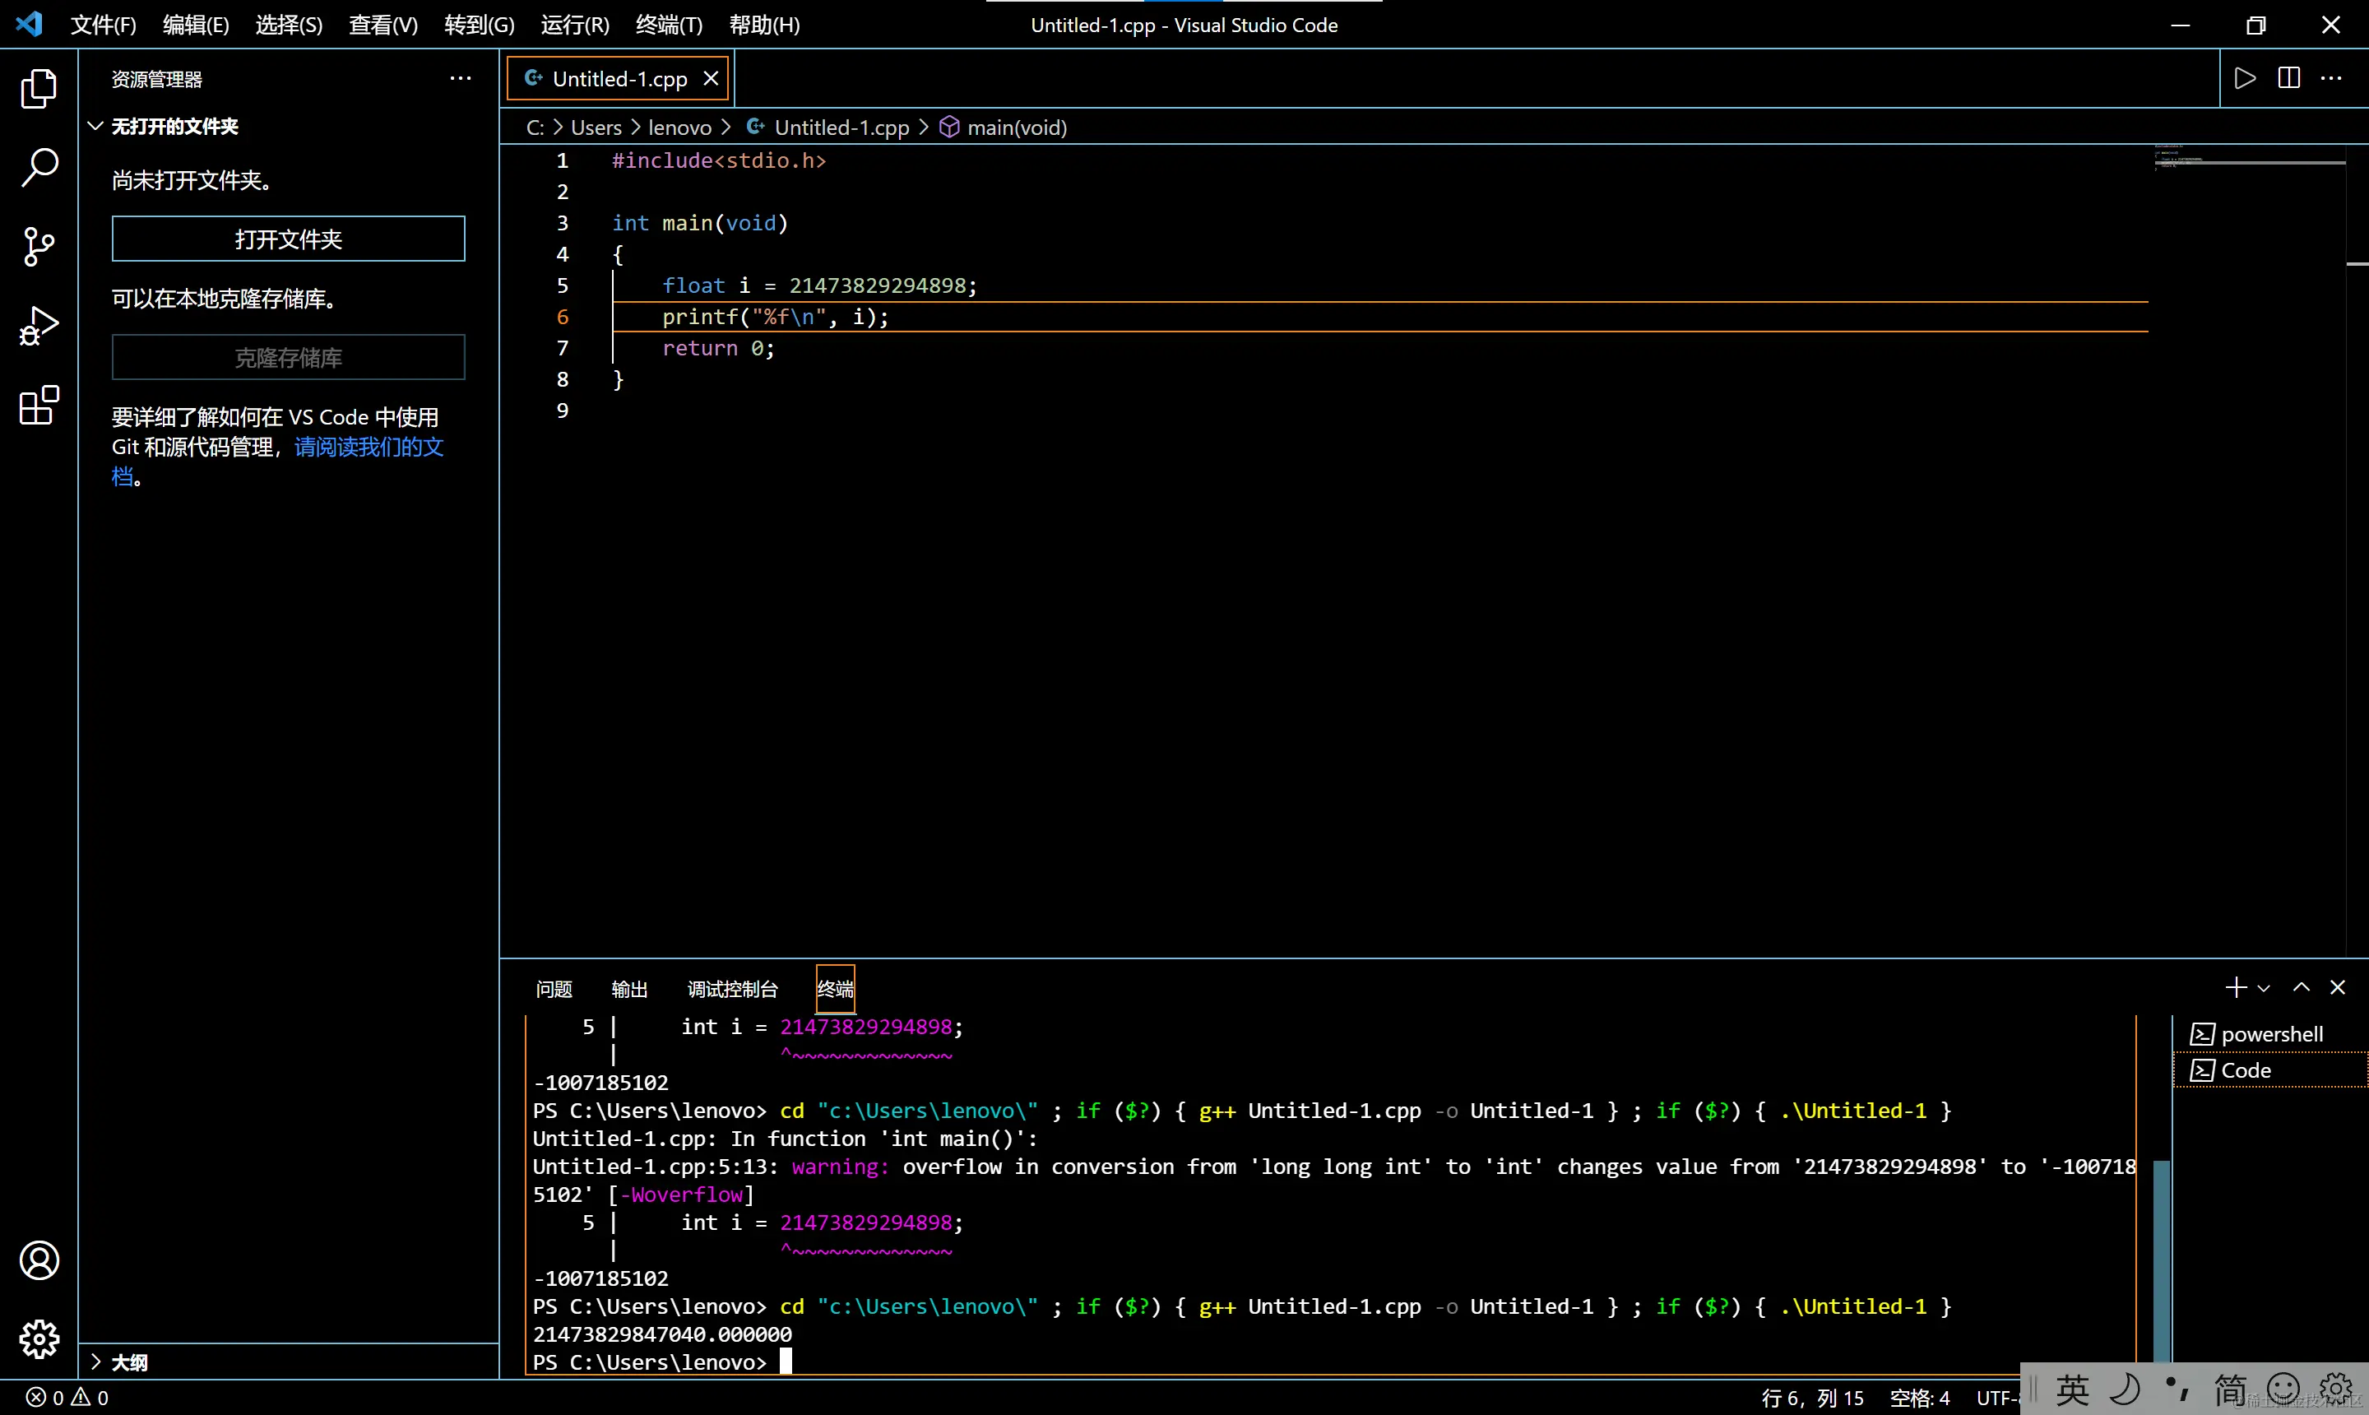The height and width of the screenshot is (1415, 2369).
Task: Open the 终端(T) menu
Action: [x=668, y=25]
